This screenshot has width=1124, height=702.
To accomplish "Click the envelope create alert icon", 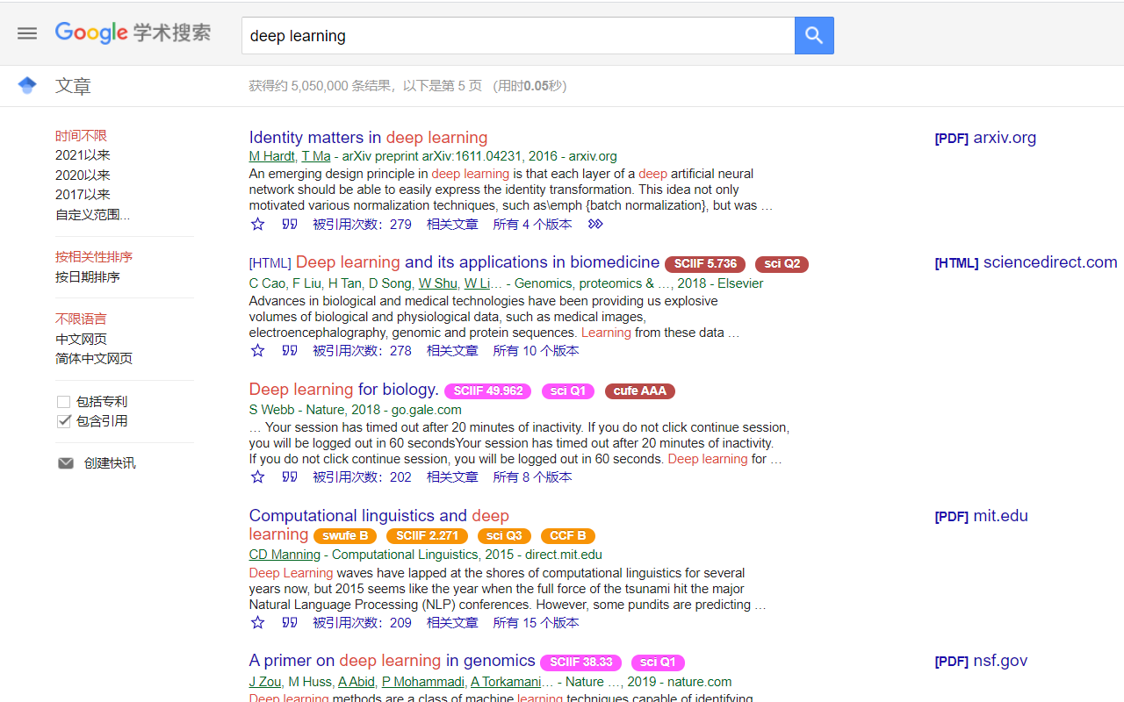I will pos(66,462).
